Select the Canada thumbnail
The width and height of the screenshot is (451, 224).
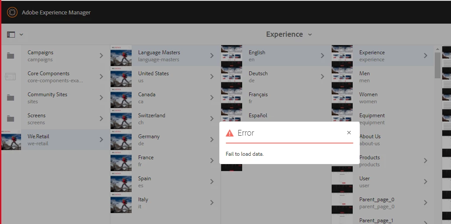click(x=121, y=98)
